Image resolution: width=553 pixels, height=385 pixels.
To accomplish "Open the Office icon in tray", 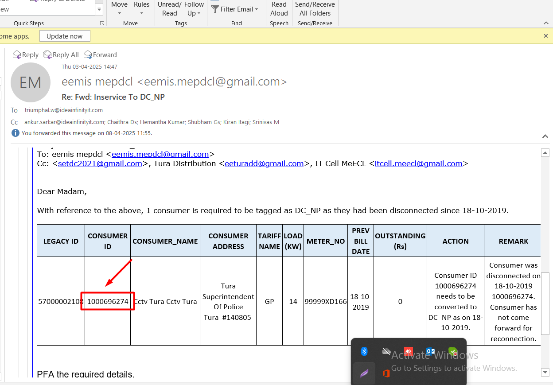I will 386,373.
